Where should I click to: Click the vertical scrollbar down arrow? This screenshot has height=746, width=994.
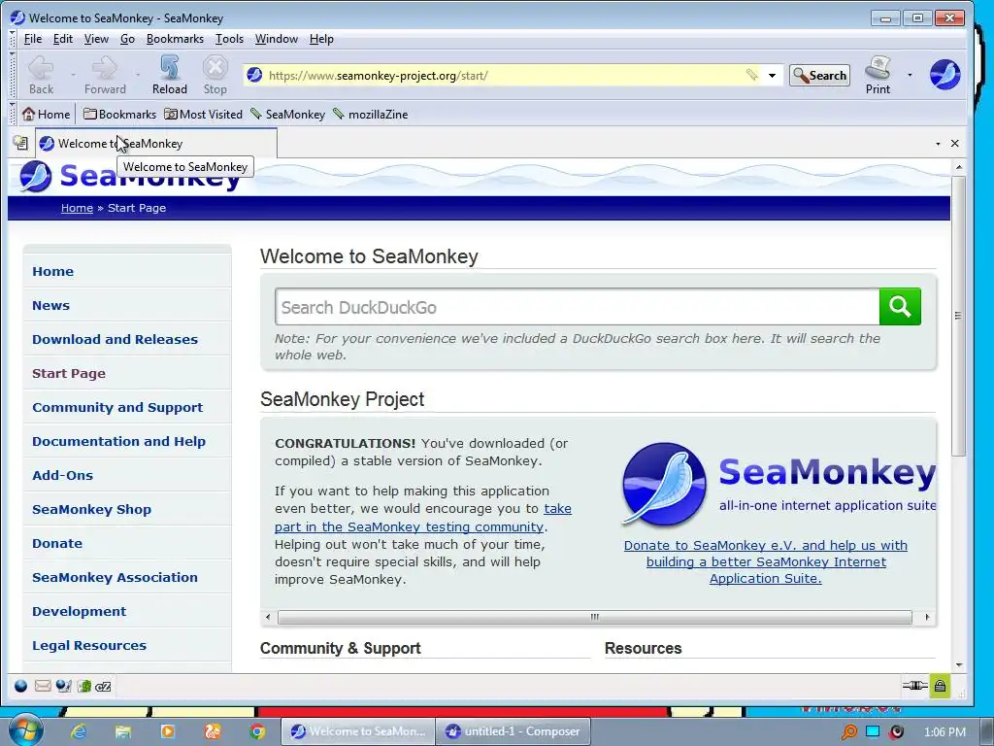(x=958, y=664)
